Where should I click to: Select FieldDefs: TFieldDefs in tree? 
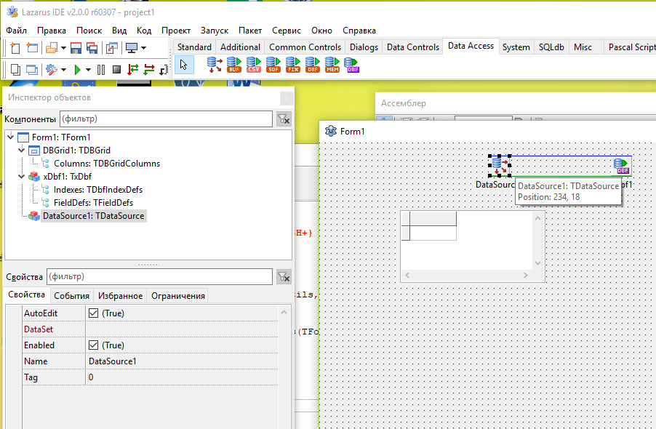click(93, 203)
